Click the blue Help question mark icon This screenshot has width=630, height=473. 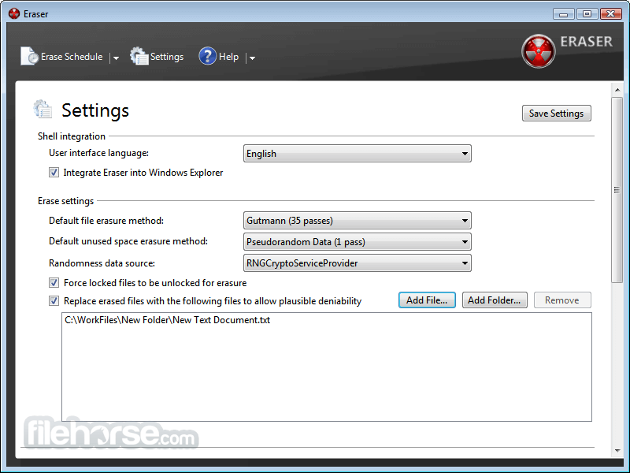[207, 56]
